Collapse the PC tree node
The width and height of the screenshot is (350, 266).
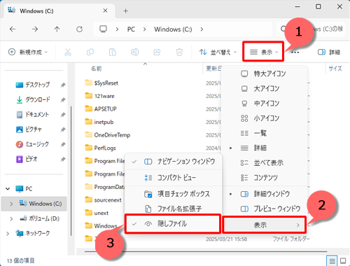tap(8, 188)
